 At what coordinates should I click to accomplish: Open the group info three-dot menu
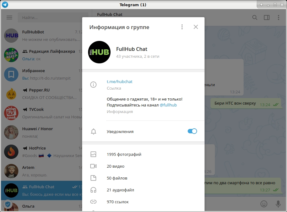point(182,27)
